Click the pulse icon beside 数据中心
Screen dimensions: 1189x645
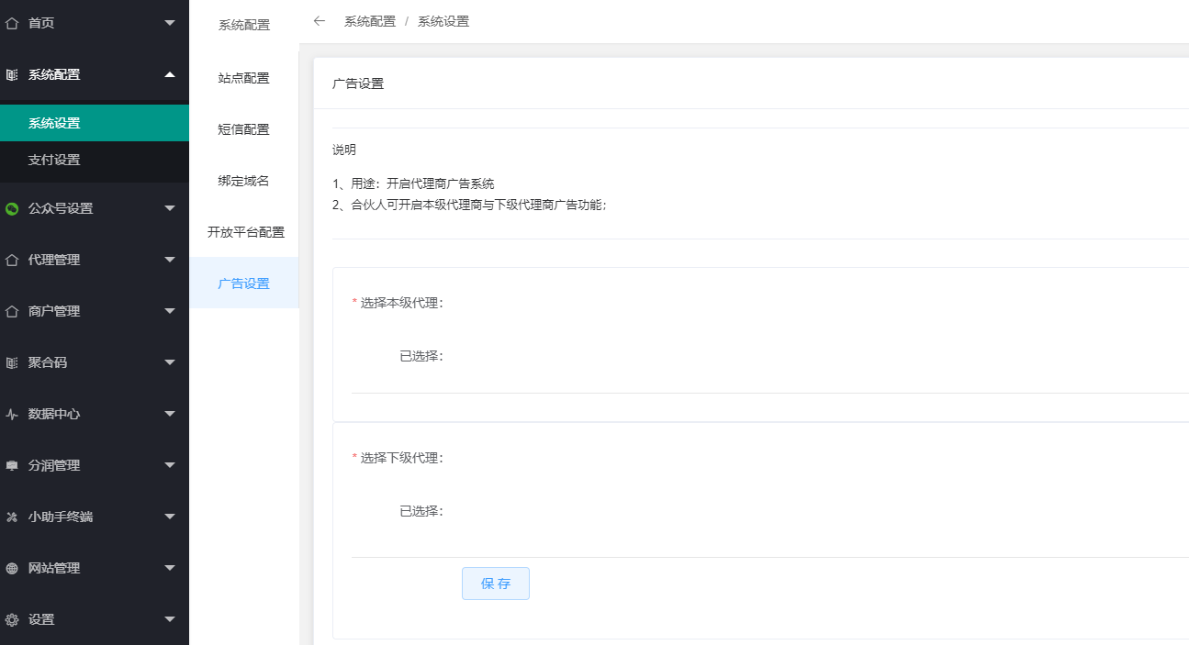[12, 414]
